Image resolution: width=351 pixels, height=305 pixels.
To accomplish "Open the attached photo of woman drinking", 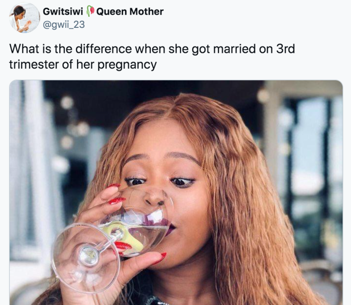I will [176, 192].
